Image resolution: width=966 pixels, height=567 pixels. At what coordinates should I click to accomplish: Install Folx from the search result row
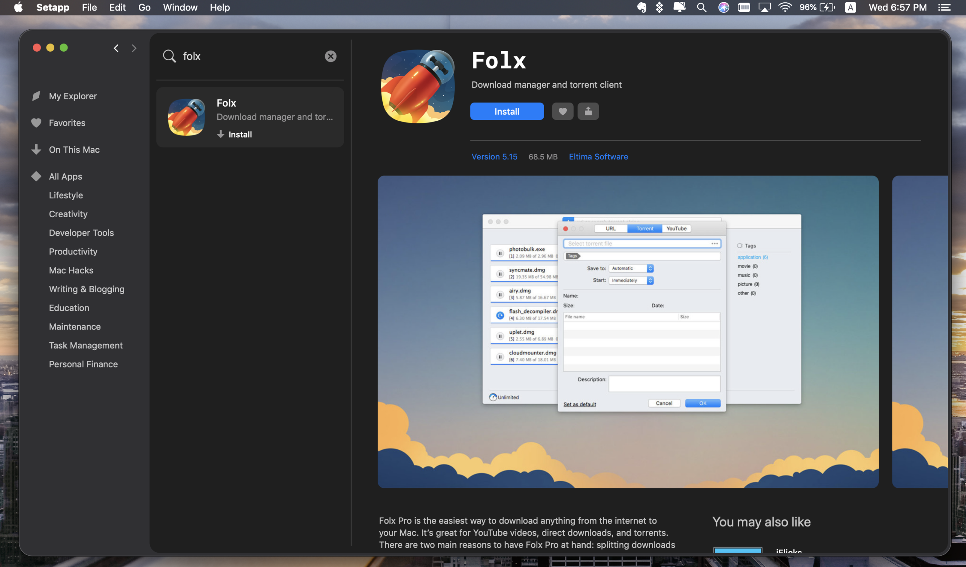(x=235, y=134)
